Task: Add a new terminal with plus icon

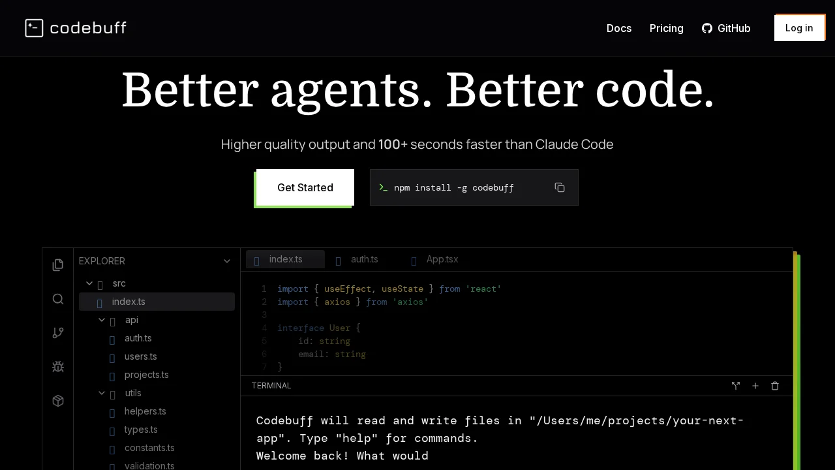Action: [755, 386]
